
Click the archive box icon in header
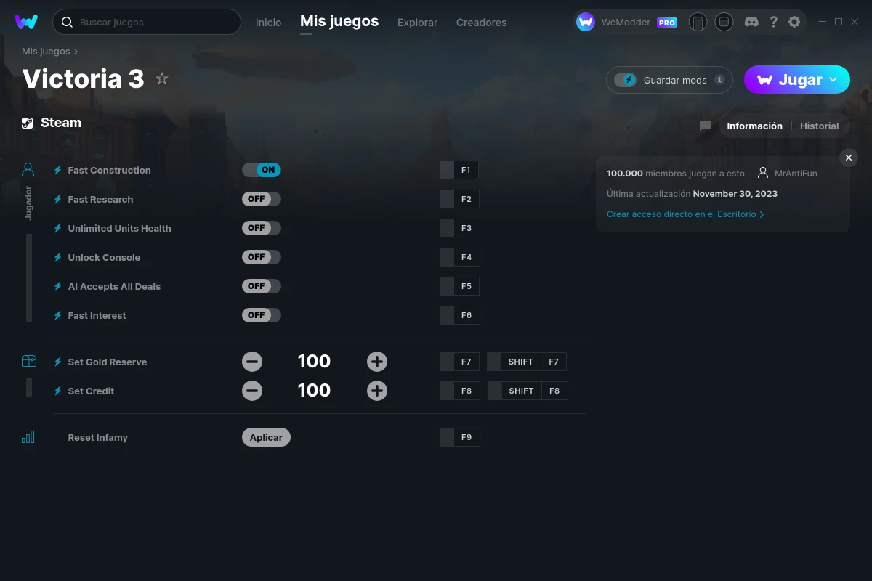(x=724, y=22)
